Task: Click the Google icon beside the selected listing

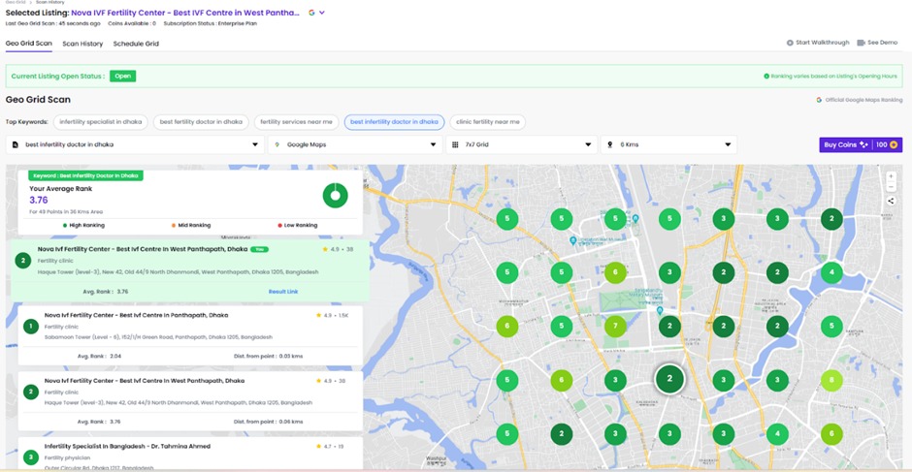Action: point(311,13)
